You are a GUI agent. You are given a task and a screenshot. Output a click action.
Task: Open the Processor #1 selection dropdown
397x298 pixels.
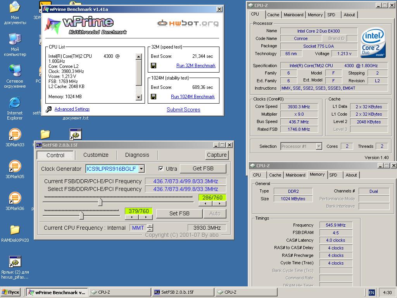(319, 146)
